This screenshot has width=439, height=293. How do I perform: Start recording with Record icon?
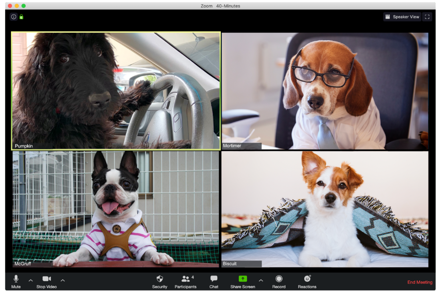tap(279, 282)
